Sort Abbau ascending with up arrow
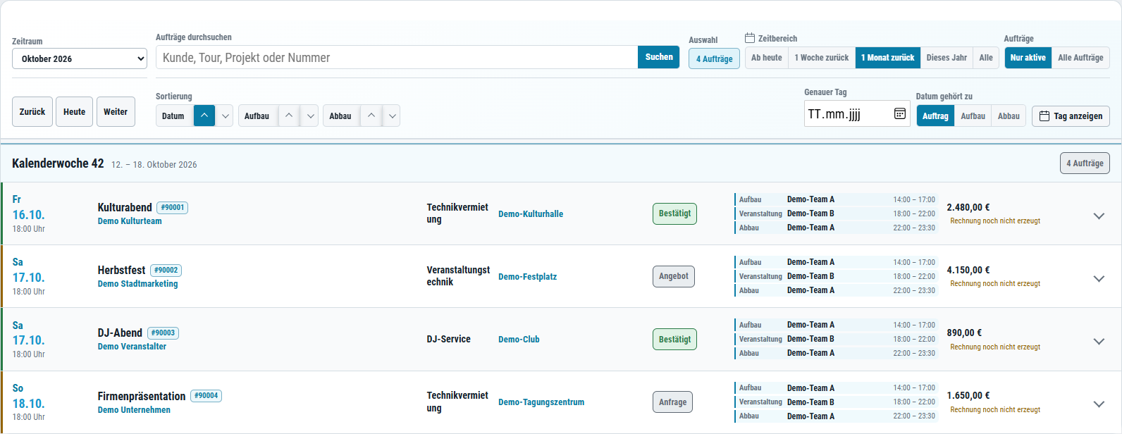The width and height of the screenshot is (1122, 434). (371, 116)
